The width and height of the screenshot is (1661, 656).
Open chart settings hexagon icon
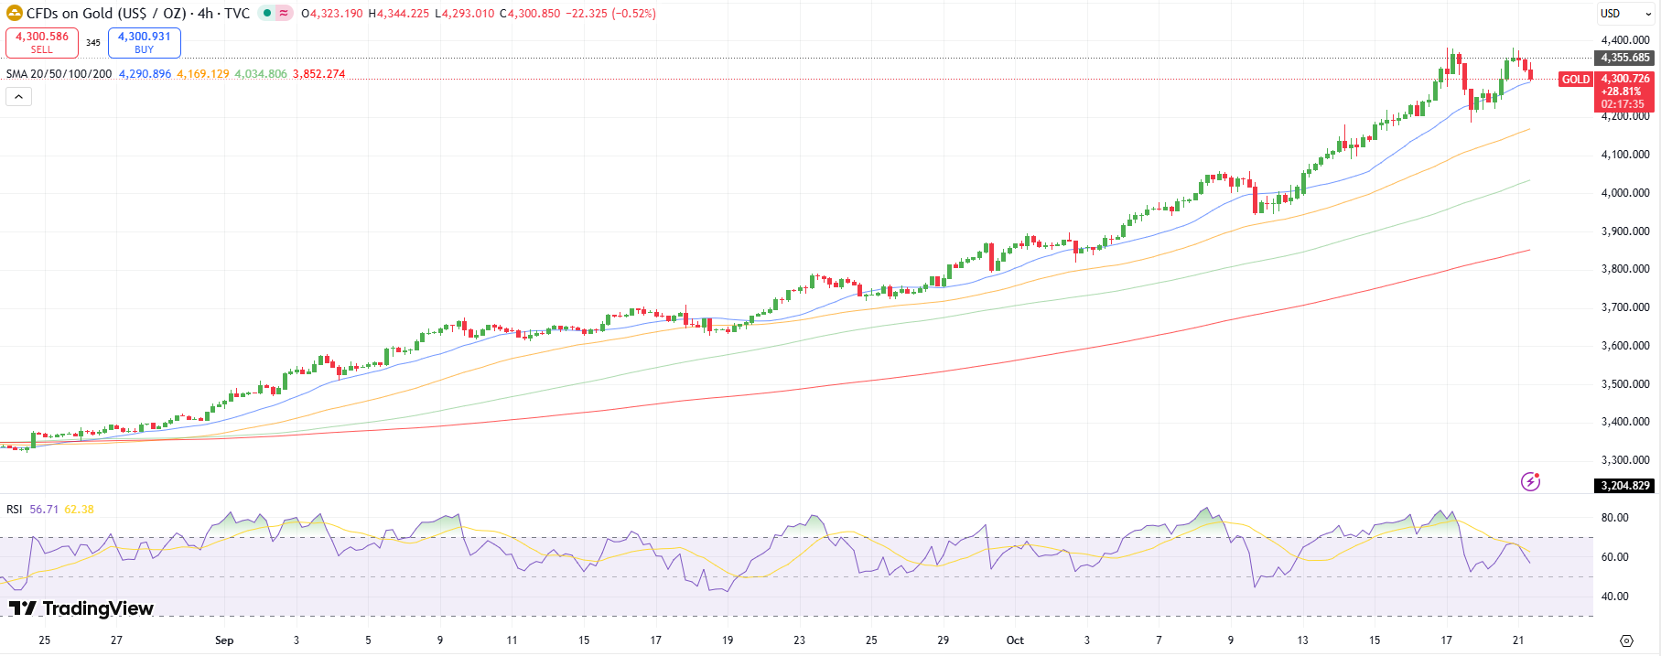click(1626, 640)
